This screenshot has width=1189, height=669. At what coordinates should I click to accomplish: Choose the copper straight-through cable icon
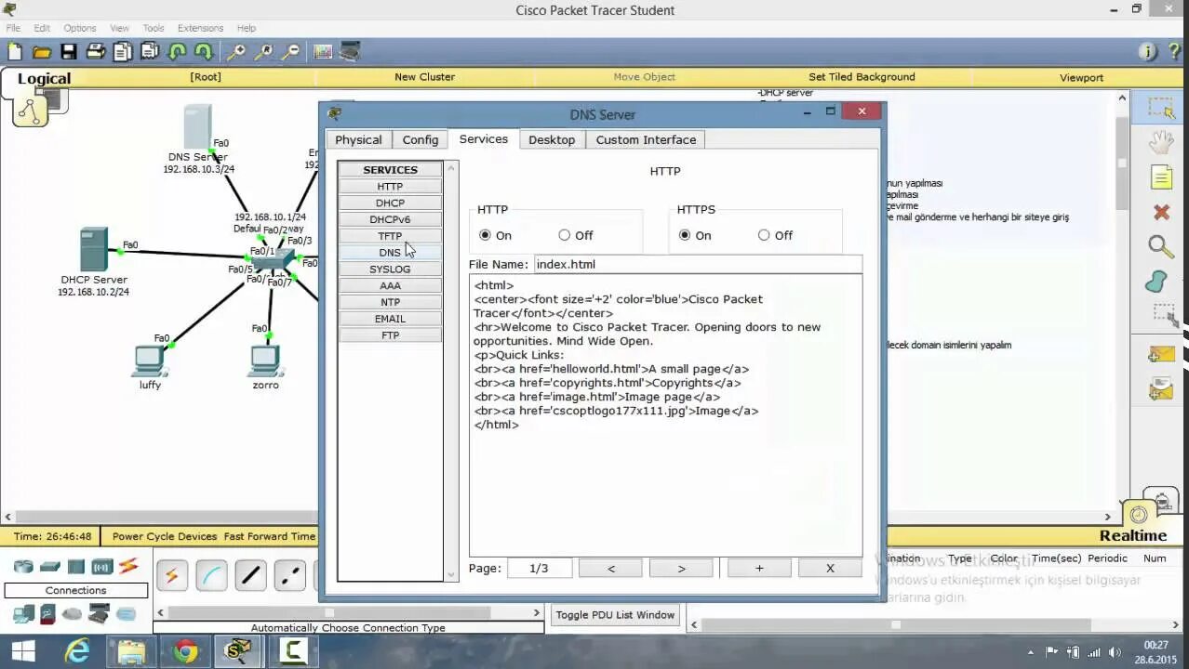[250, 576]
